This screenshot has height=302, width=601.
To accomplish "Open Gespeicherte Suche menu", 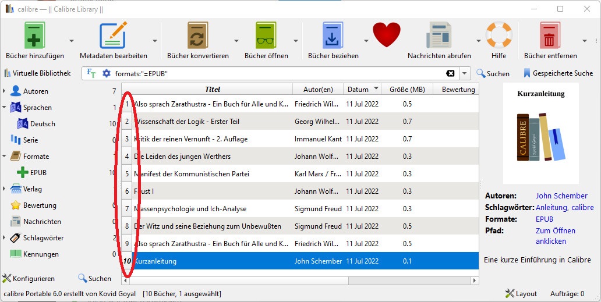I will (558, 73).
